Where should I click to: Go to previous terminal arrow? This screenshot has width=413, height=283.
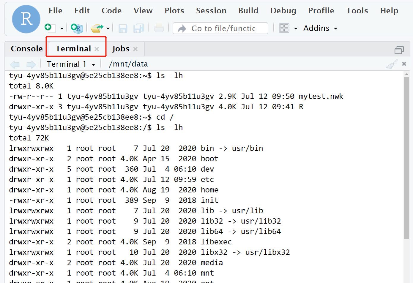point(15,64)
